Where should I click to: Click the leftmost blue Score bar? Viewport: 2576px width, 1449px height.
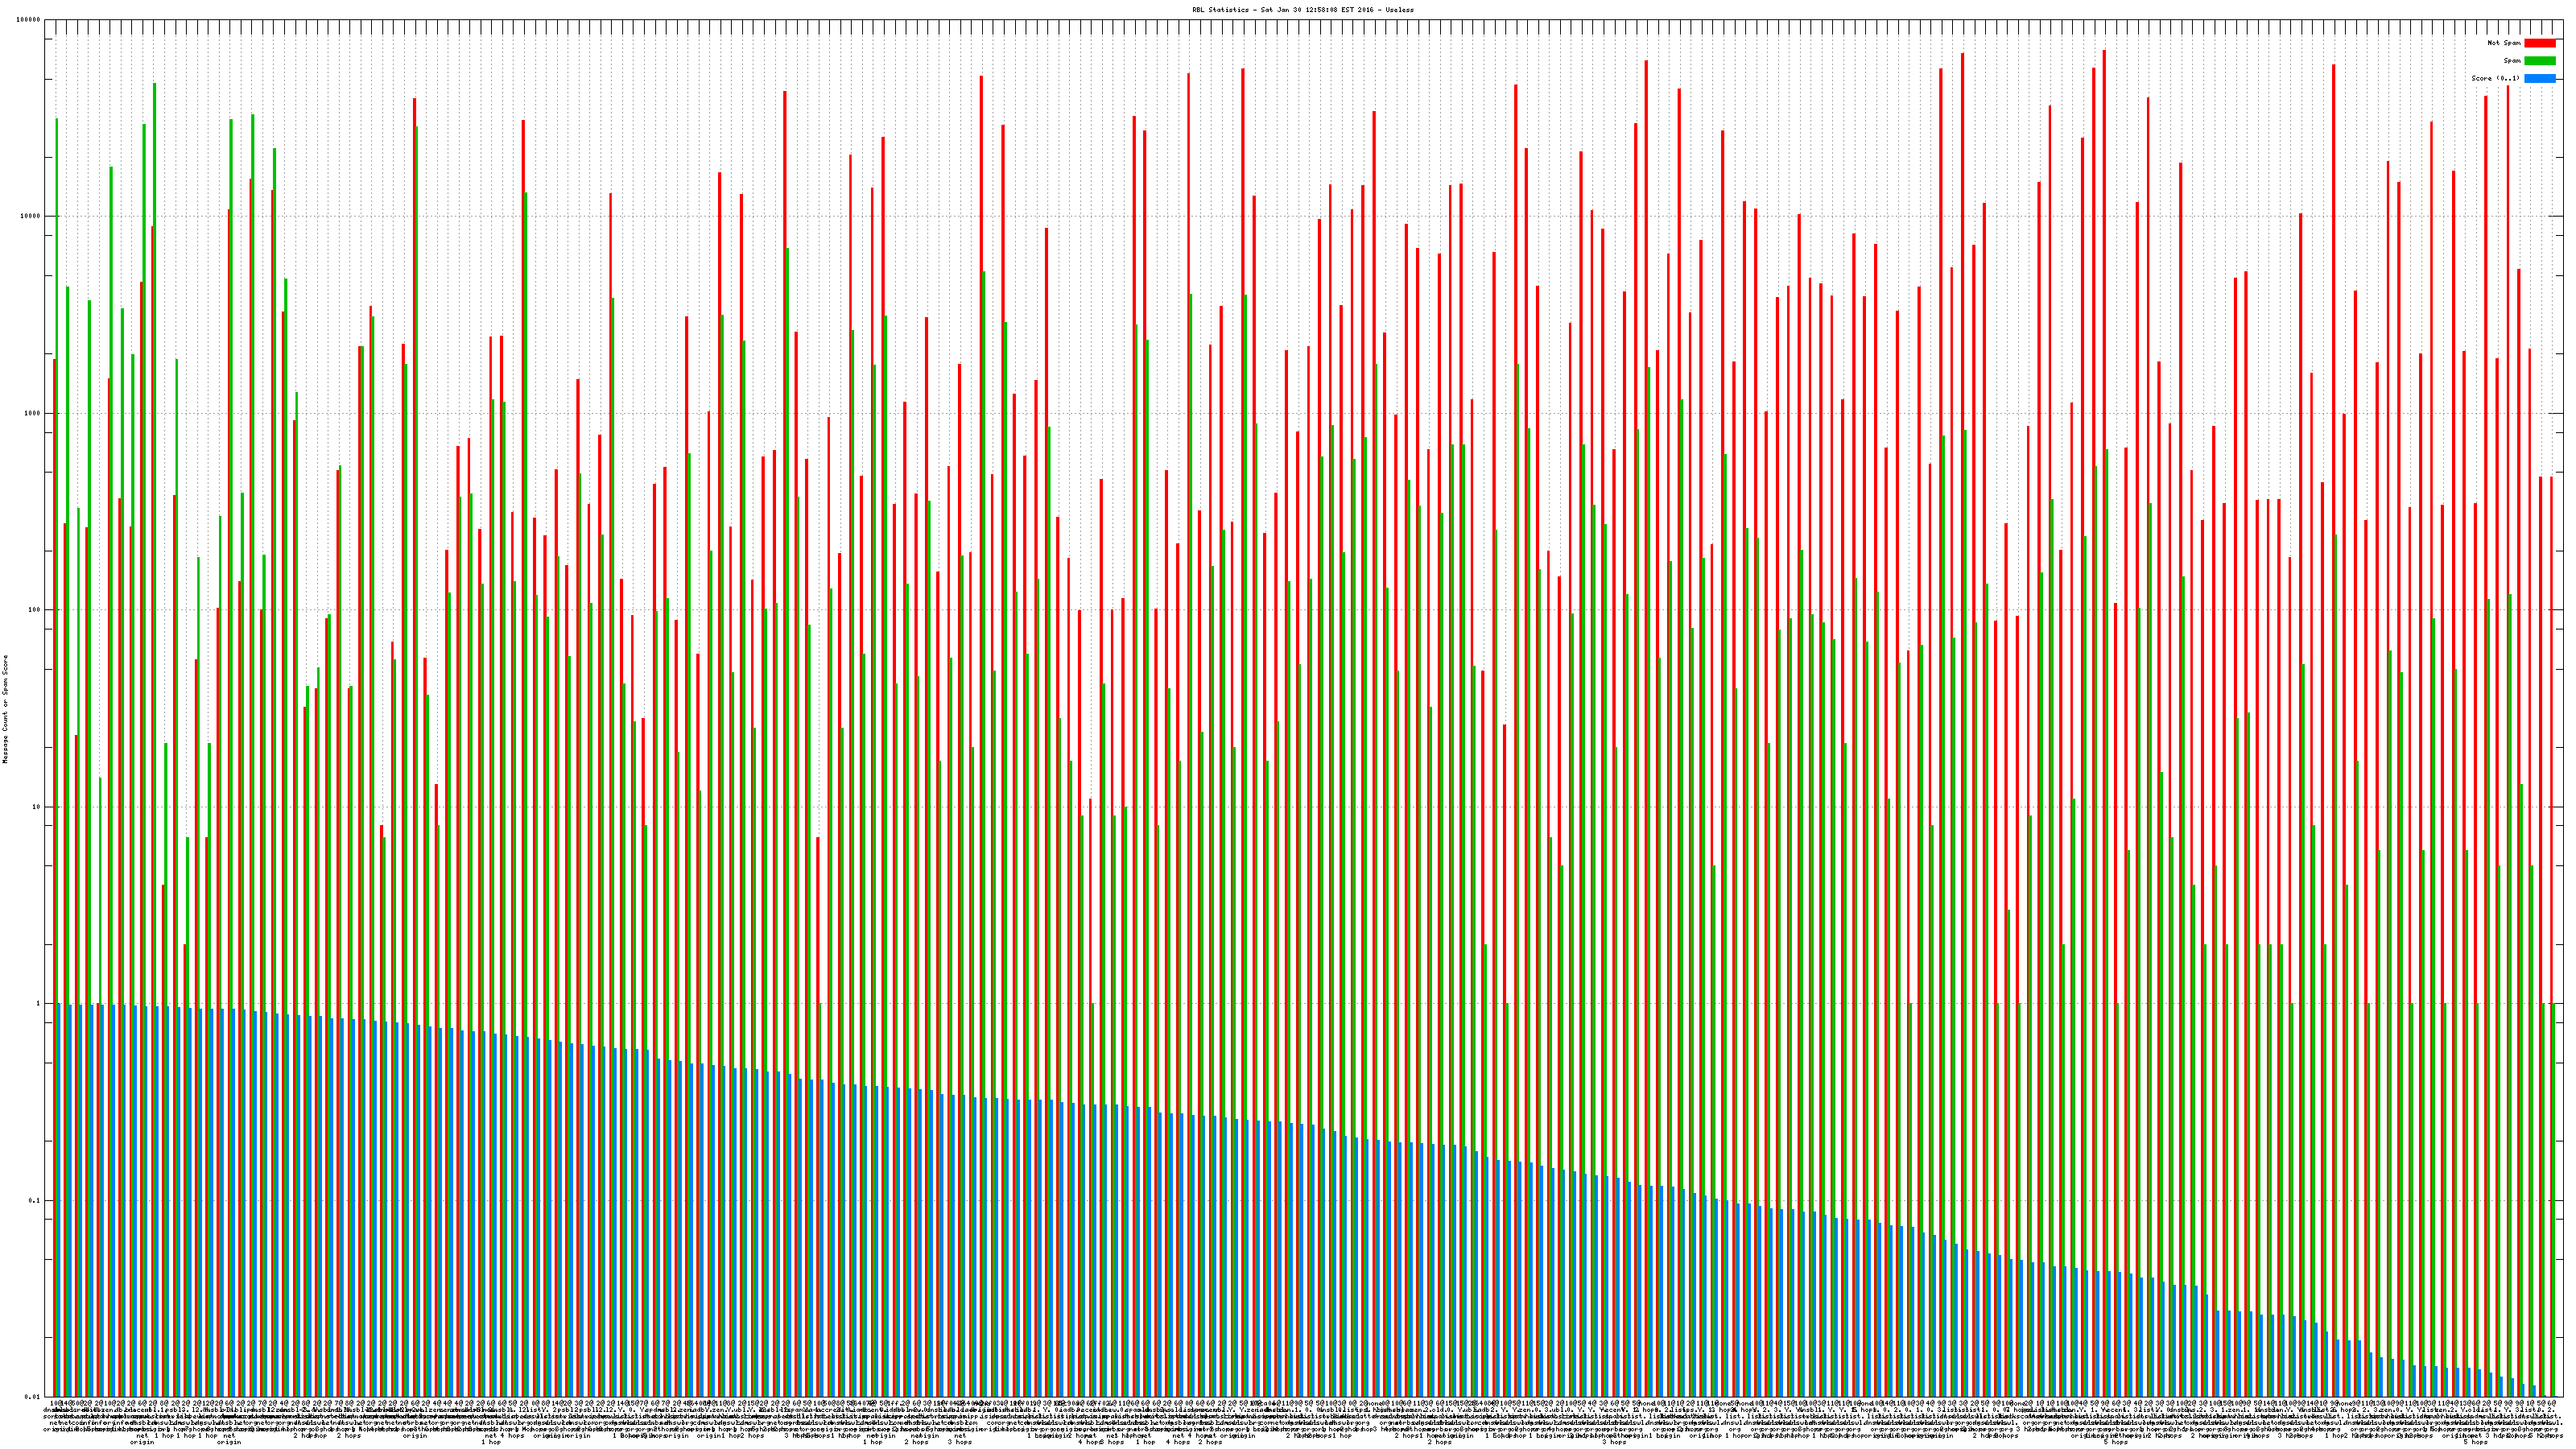pyautogui.click(x=60, y=1200)
